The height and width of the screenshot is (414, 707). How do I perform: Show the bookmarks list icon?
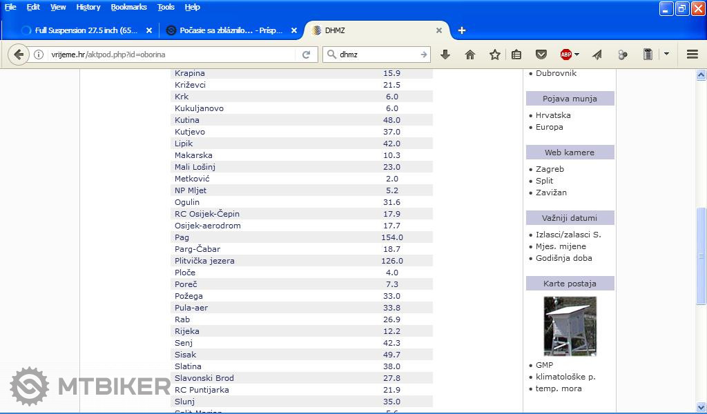516,55
